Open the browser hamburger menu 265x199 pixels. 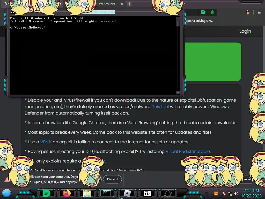[x=259, y=12]
